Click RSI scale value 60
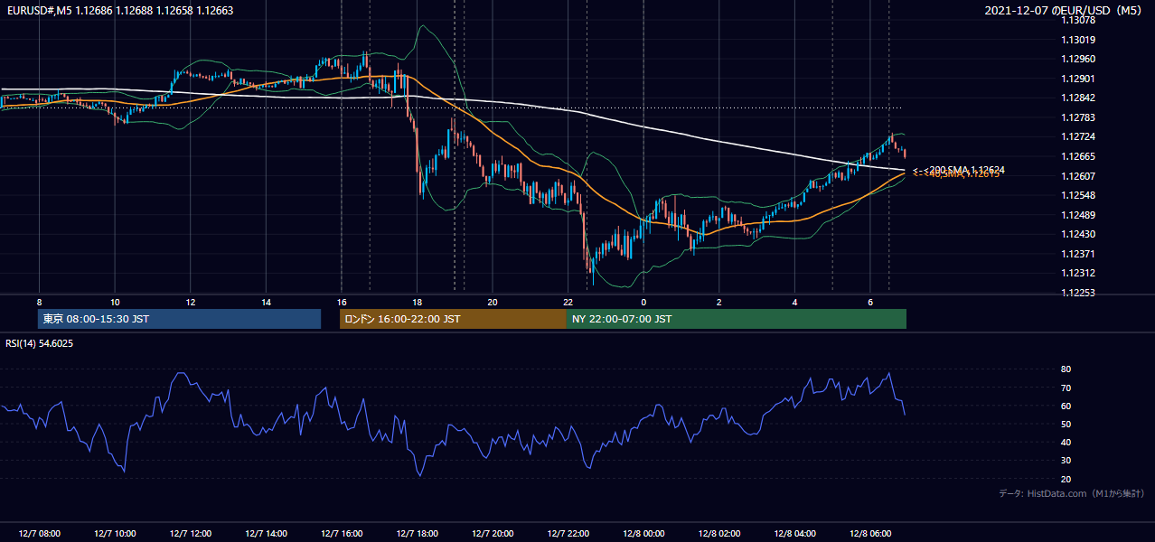 coord(1066,406)
